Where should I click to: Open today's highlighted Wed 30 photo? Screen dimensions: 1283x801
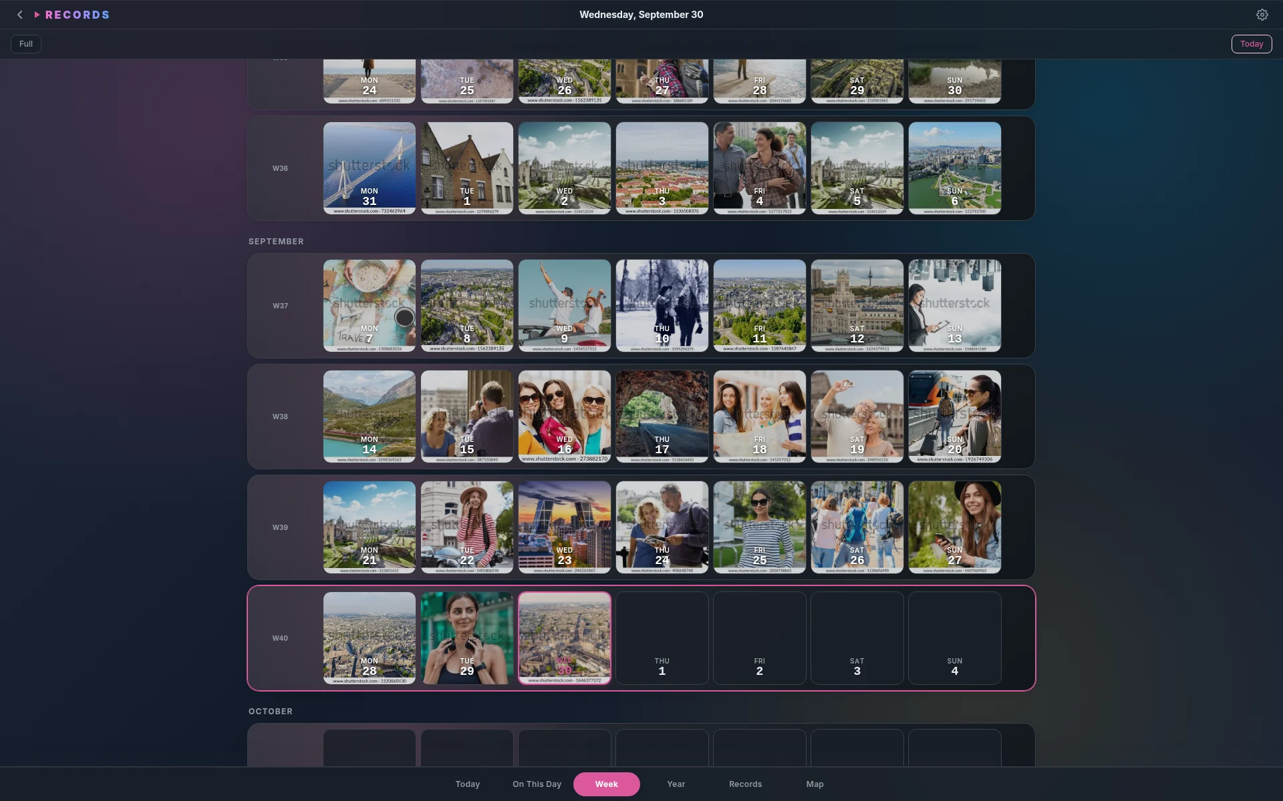coord(565,638)
